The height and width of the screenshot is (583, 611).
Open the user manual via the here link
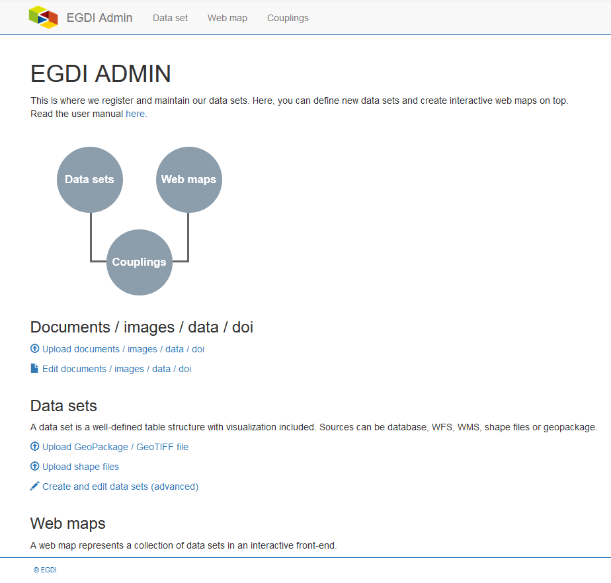(x=135, y=114)
